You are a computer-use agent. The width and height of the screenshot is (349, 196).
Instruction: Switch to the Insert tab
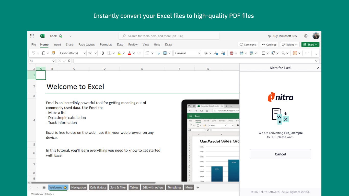click(57, 45)
